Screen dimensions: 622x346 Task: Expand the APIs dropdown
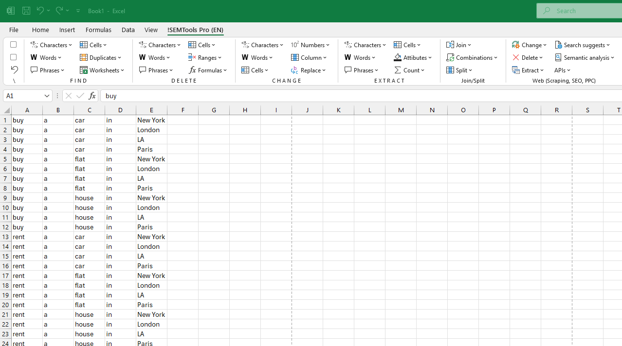562,70
